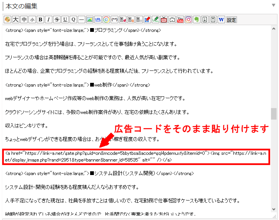Click the ■システム設計(システム開発) heading line
Viewport: 279px width, 220px height.
tap(99, 173)
